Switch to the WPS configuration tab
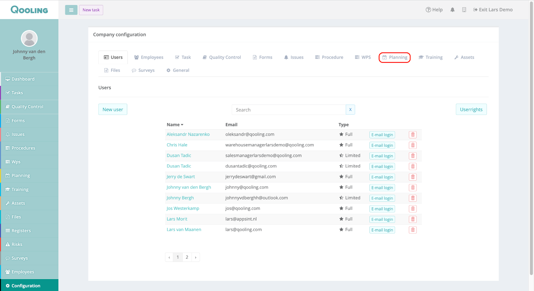 tap(363, 57)
